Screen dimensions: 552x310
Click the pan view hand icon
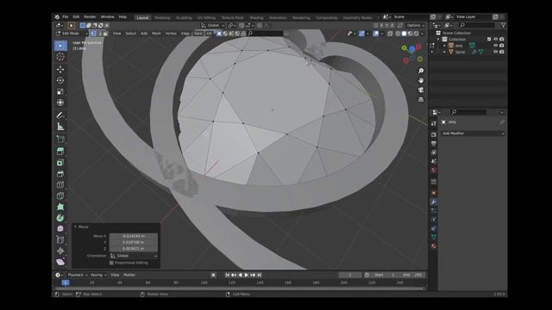pyautogui.click(x=421, y=80)
